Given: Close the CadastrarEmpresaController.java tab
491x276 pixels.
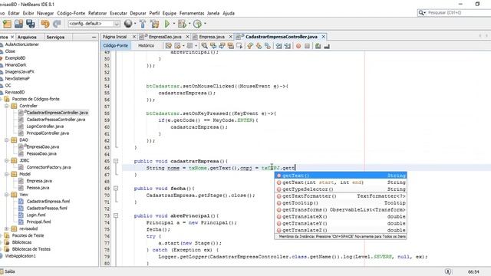Looking at the screenshot, I should (323, 37).
